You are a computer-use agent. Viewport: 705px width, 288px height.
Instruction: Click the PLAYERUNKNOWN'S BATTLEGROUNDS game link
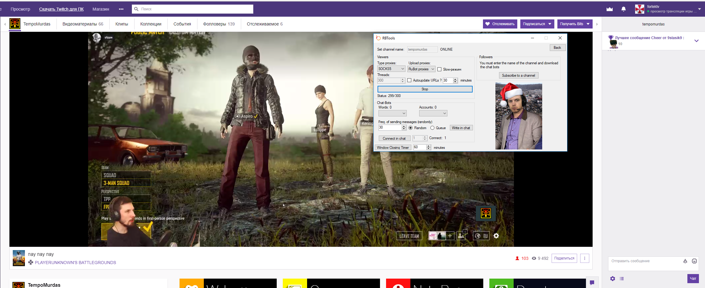pyautogui.click(x=75, y=263)
